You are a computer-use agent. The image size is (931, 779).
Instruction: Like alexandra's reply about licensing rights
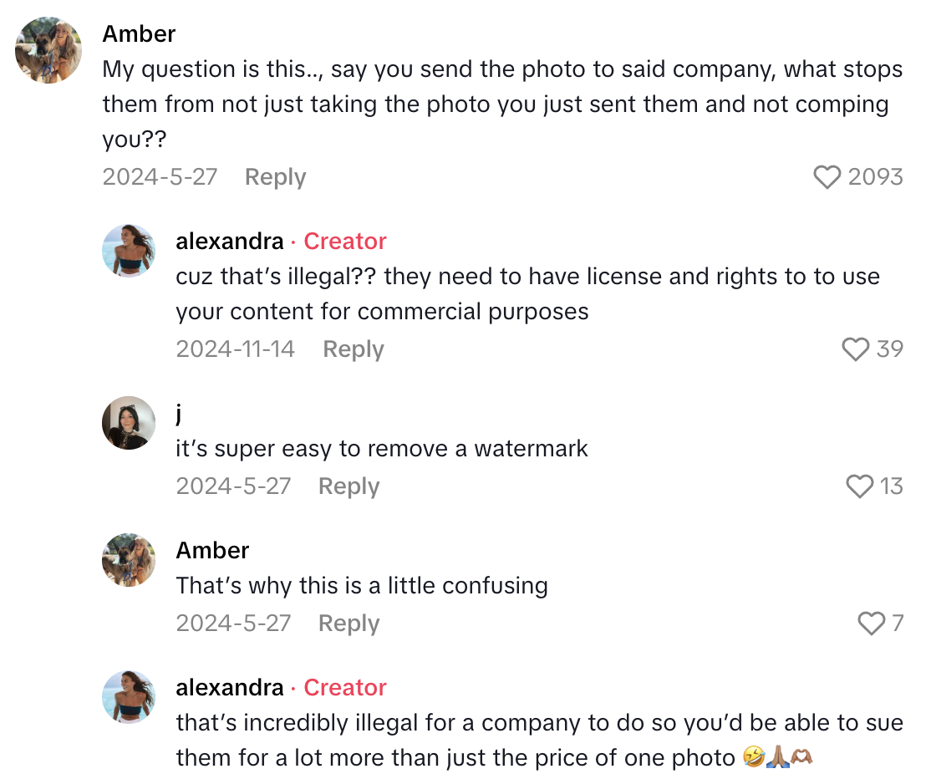click(x=857, y=349)
